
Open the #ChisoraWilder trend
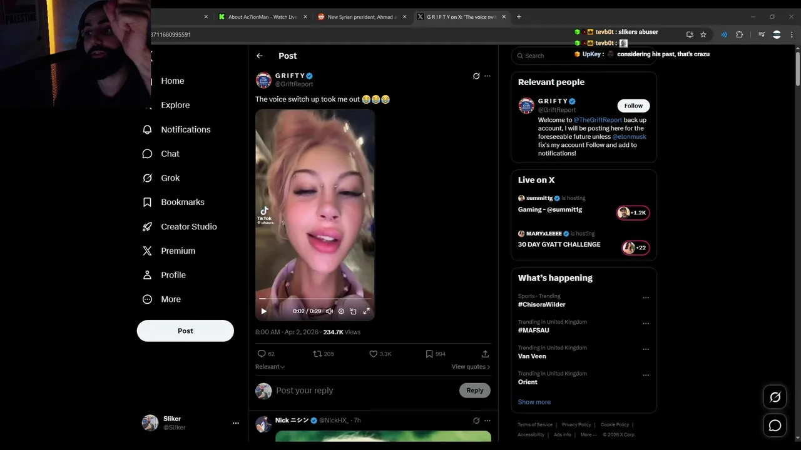541,304
